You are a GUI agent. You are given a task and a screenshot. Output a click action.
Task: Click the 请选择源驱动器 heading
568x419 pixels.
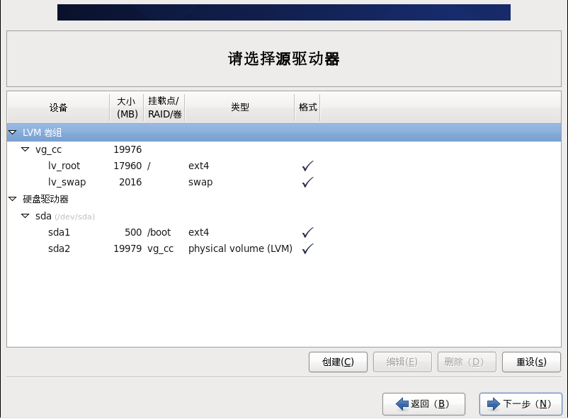[283, 59]
